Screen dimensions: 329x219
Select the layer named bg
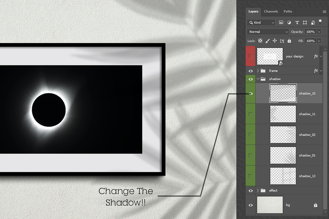[288, 205]
